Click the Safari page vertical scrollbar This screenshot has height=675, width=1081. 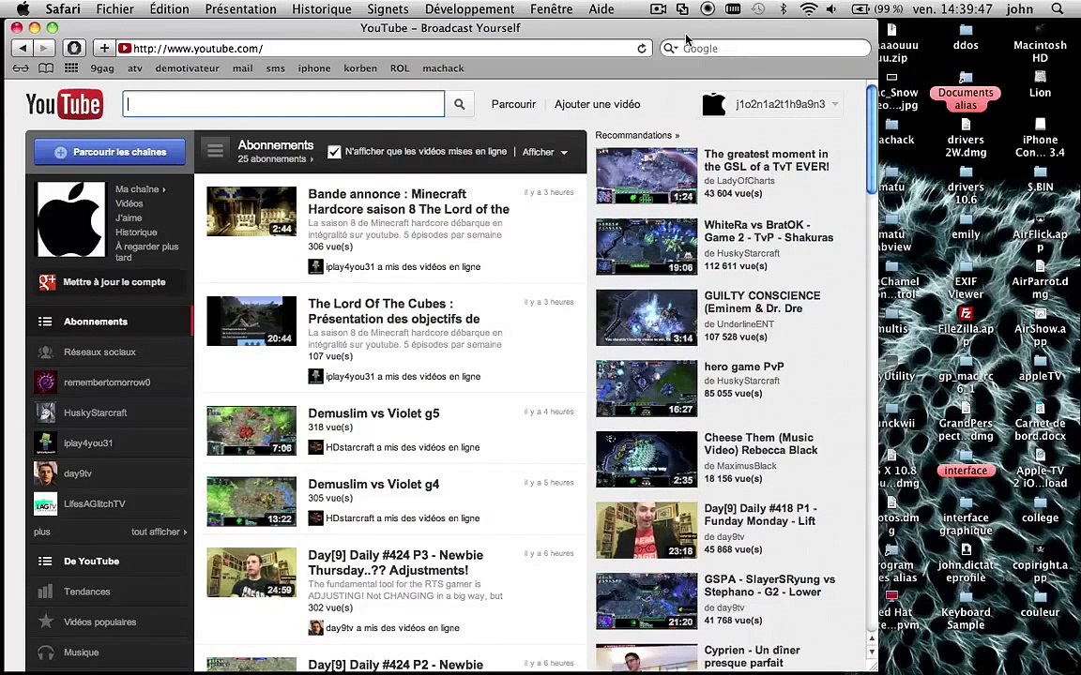coord(872,141)
